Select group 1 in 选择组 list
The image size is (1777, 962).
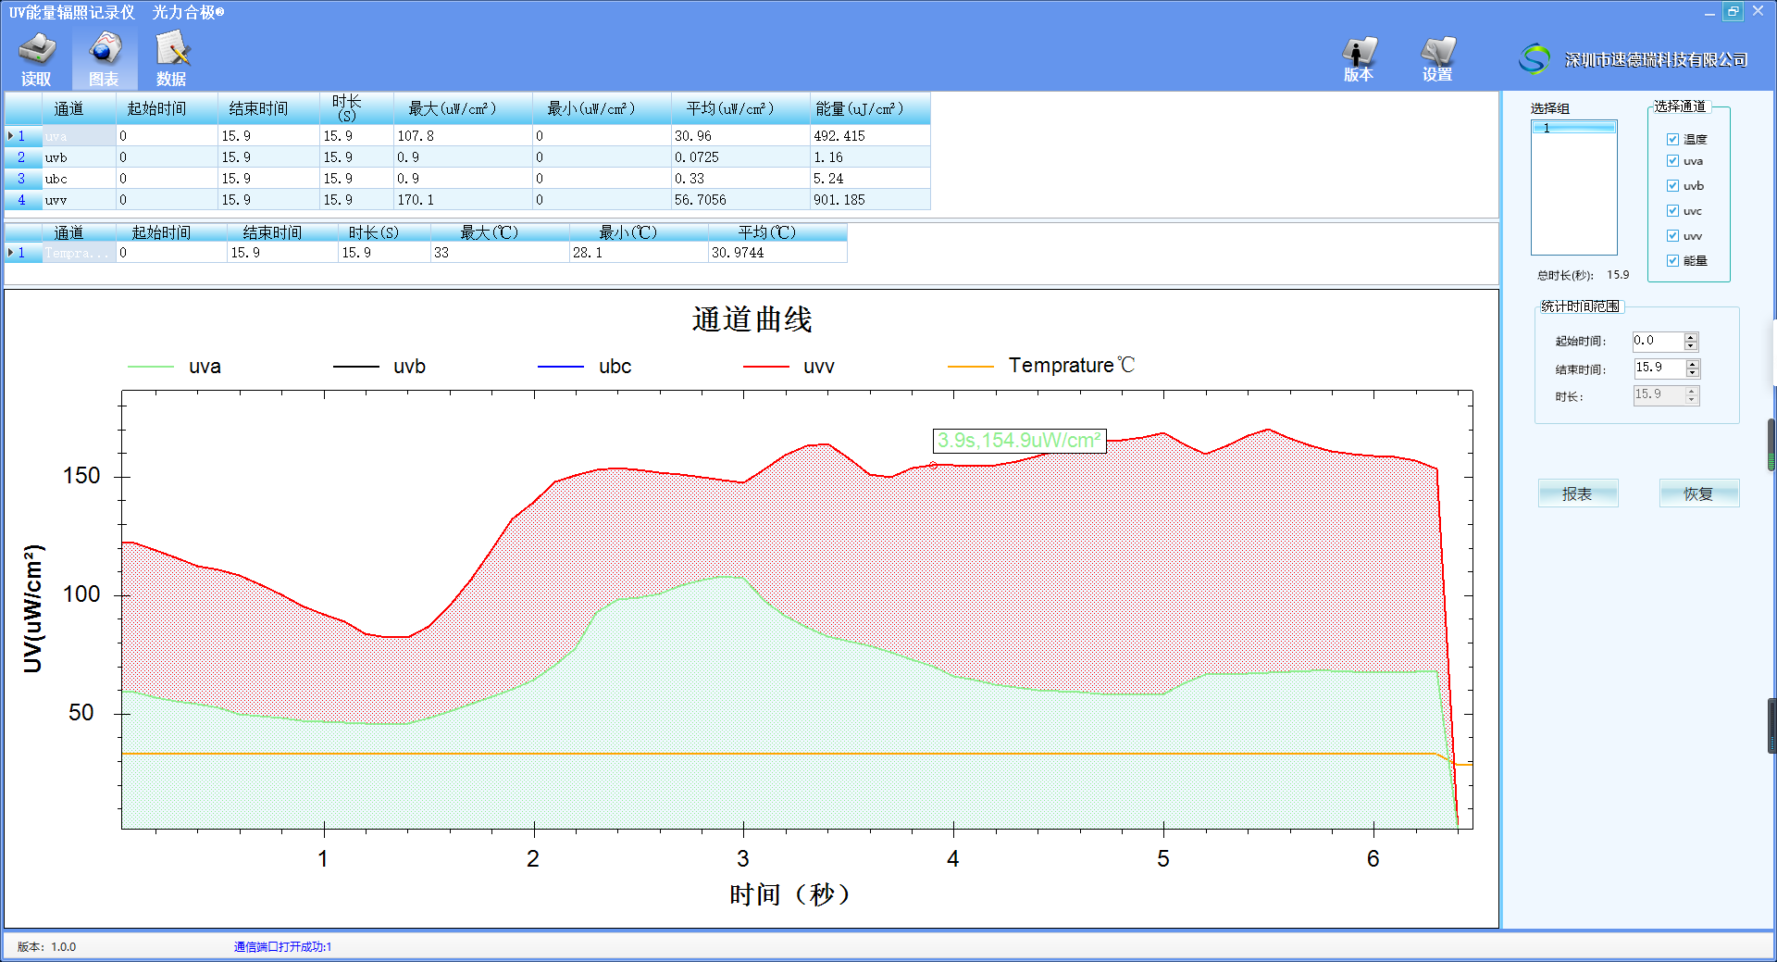(1573, 128)
